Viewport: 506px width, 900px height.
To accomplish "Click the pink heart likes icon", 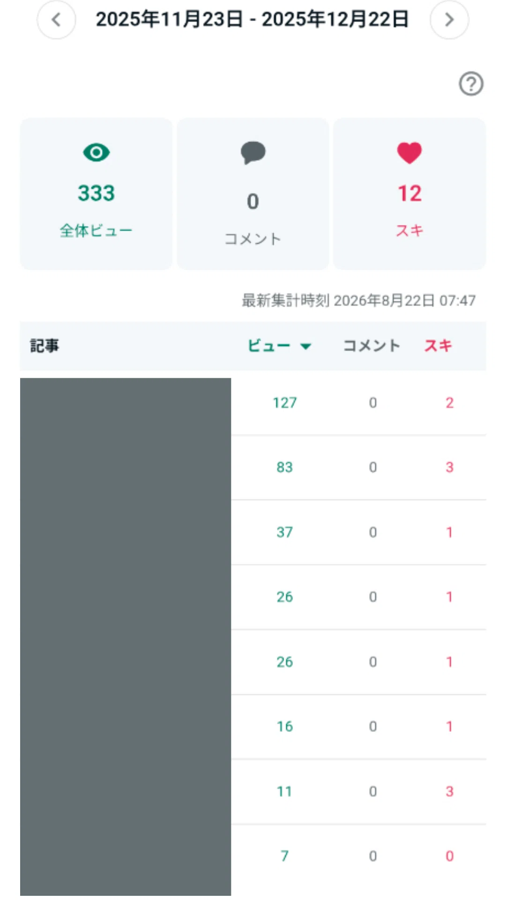I will click(x=409, y=153).
